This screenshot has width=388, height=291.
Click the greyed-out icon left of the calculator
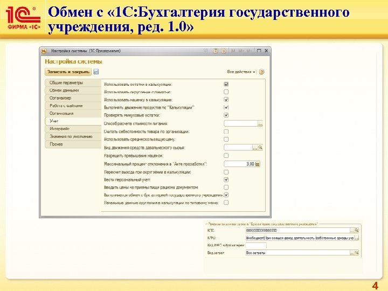[206, 51]
